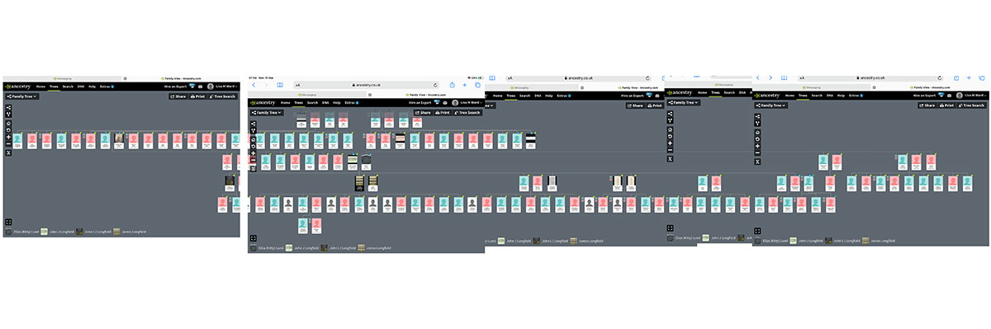
Task: Open Extras menu in leftmost window
Action: pyautogui.click(x=107, y=87)
